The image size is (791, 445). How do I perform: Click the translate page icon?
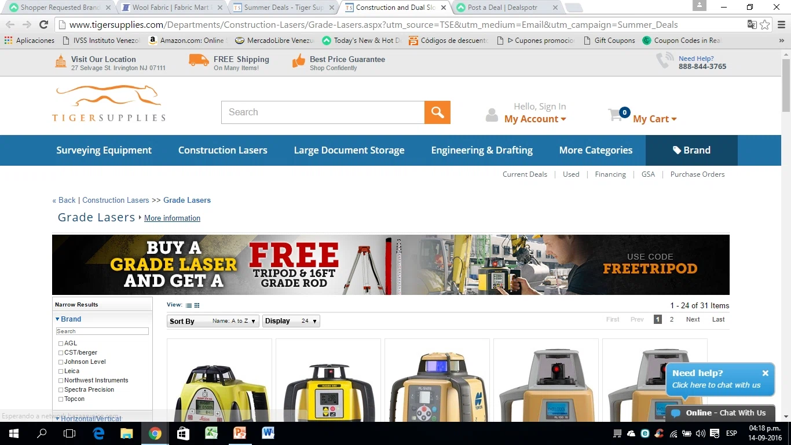(752, 24)
